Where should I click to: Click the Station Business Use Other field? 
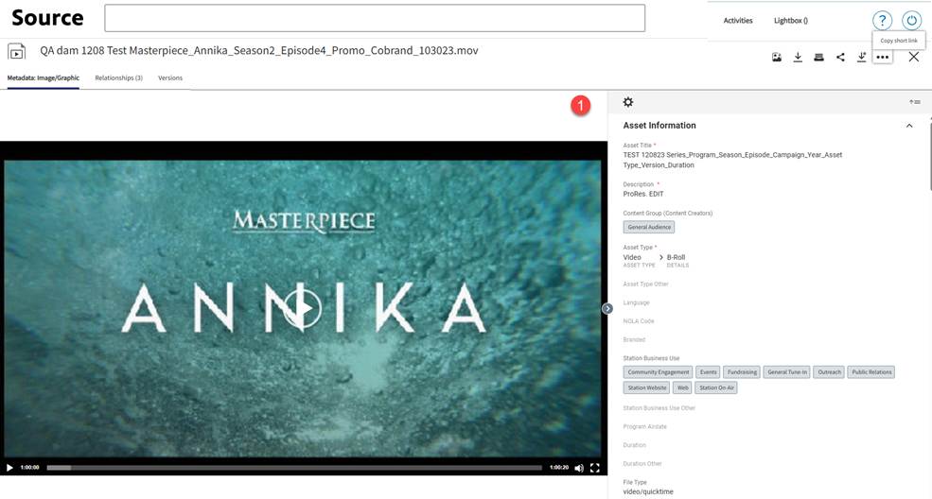pos(659,408)
